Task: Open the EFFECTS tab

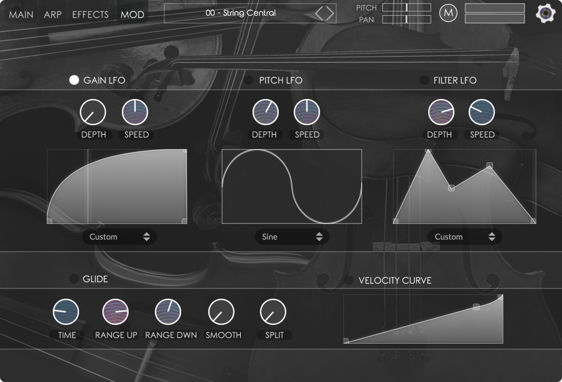Action: coord(90,15)
